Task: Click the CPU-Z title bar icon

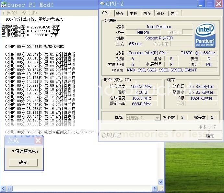Action: [102, 4]
